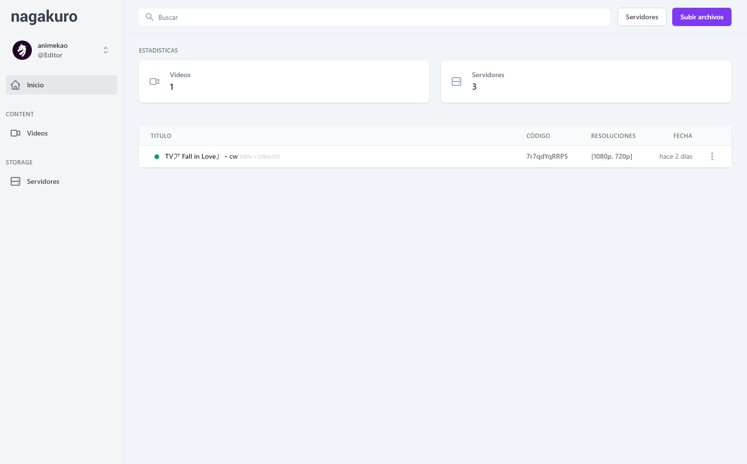The width and height of the screenshot is (747, 464).
Task: Click the home icon beside Inicio
Action: pyautogui.click(x=15, y=85)
